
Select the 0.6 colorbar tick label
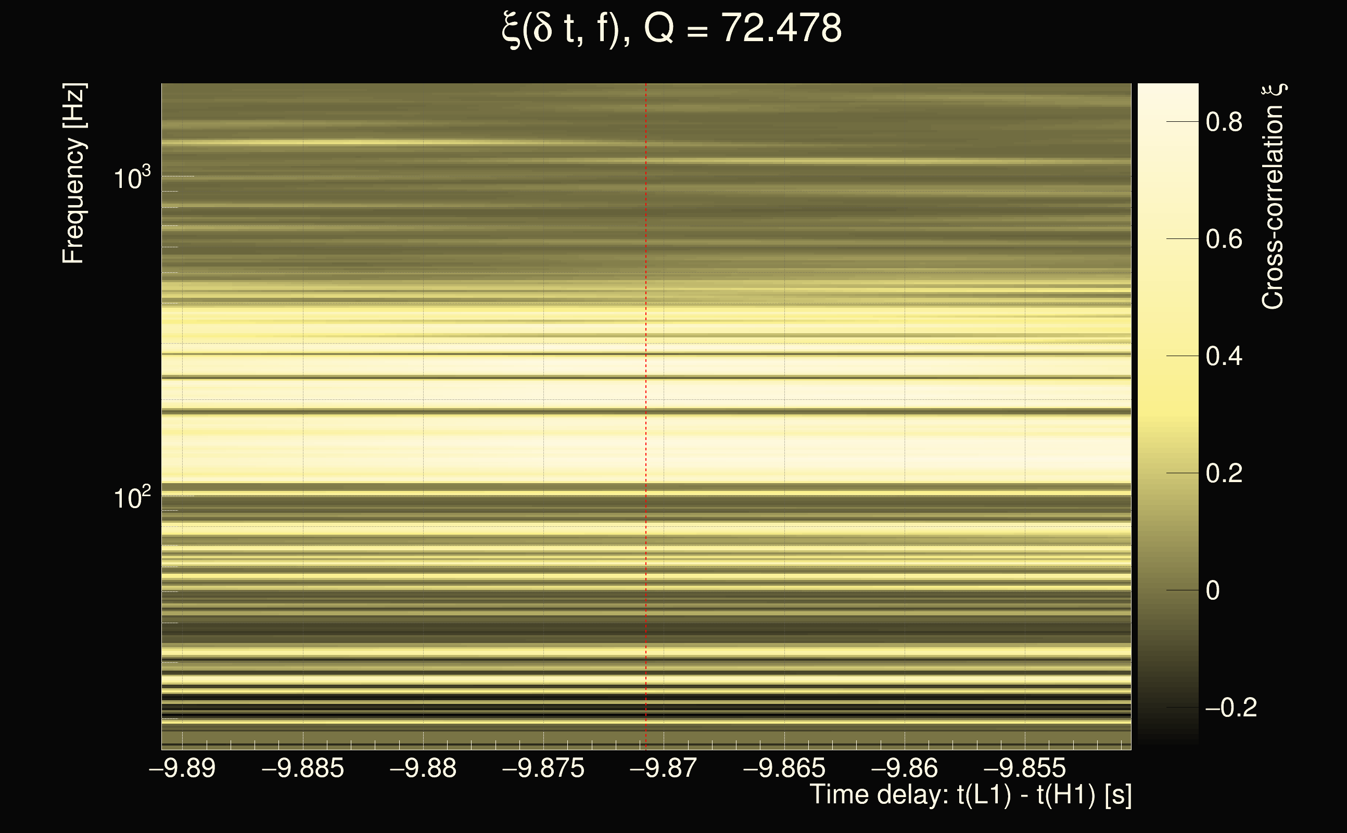[1224, 239]
